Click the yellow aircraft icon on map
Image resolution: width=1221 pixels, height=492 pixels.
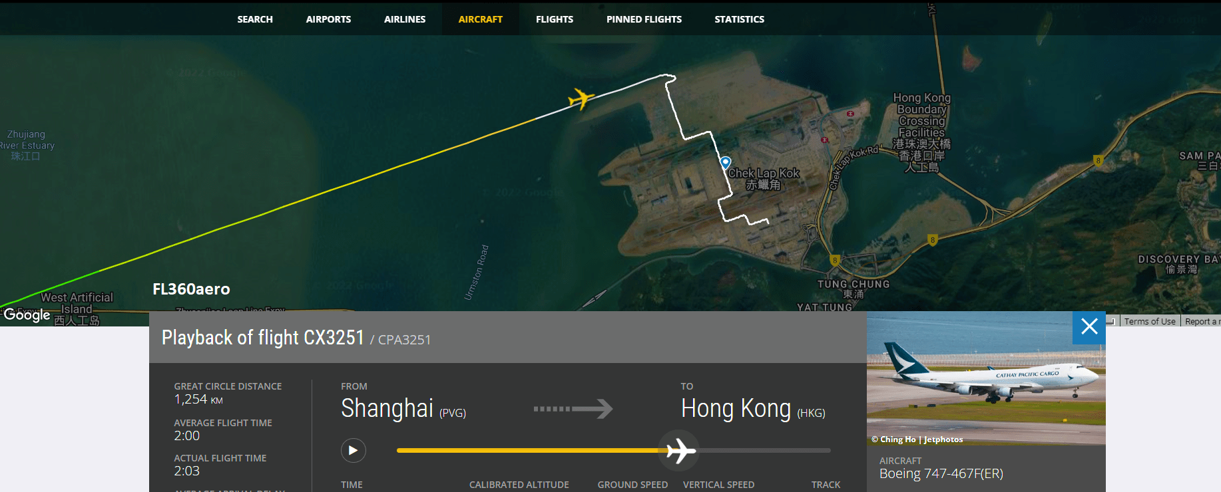tap(581, 99)
